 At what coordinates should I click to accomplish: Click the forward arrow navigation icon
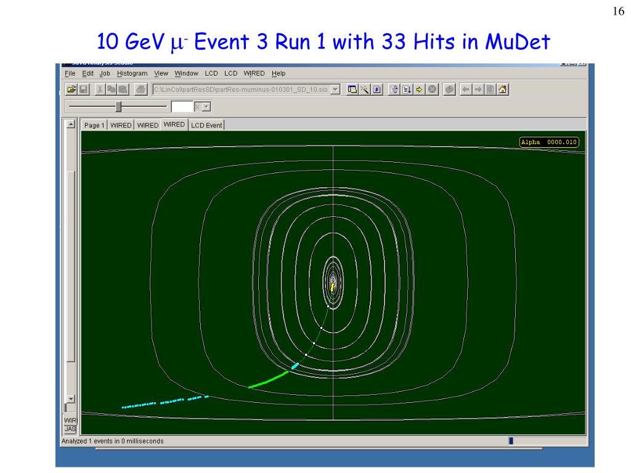coord(478,89)
